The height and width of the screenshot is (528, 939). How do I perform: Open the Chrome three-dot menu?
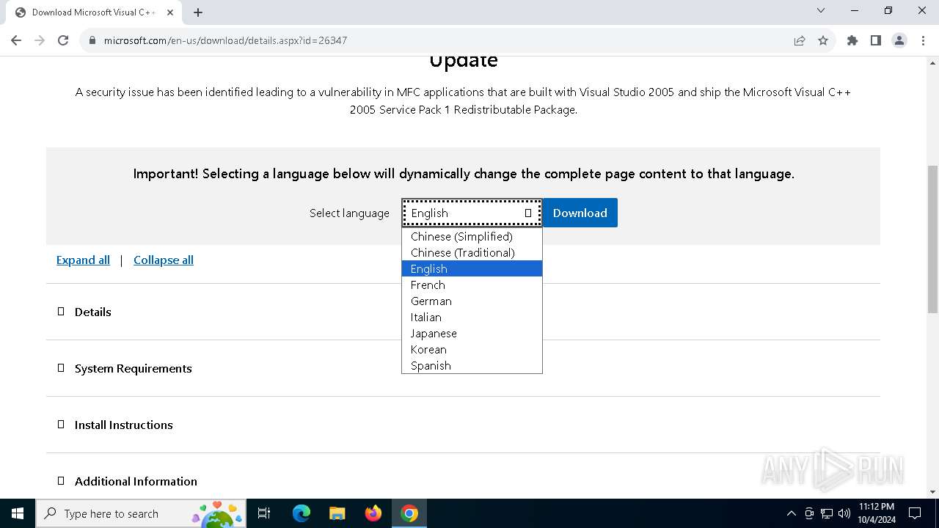pos(922,40)
